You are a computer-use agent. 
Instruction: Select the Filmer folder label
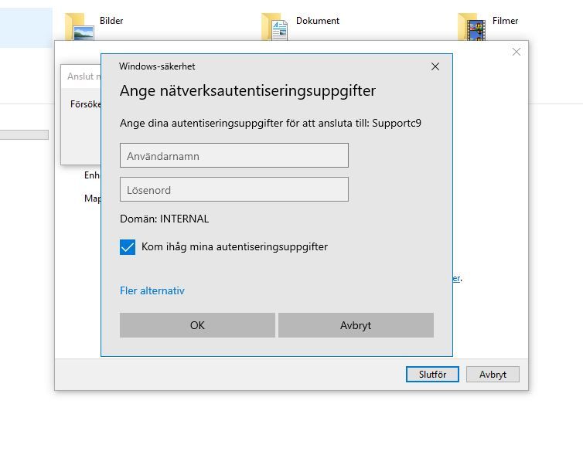coord(505,21)
